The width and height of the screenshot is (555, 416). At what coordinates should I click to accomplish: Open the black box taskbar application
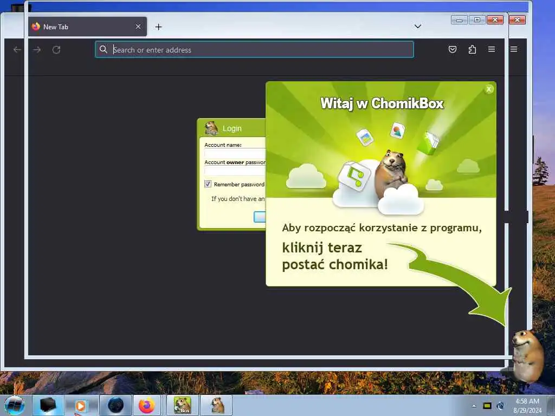click(48, 405)
